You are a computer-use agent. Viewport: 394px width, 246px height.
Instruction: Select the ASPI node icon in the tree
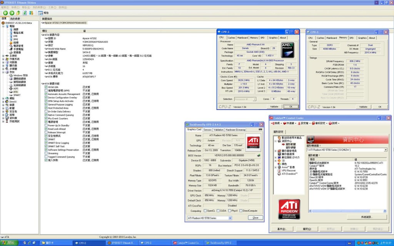[11, 89]
